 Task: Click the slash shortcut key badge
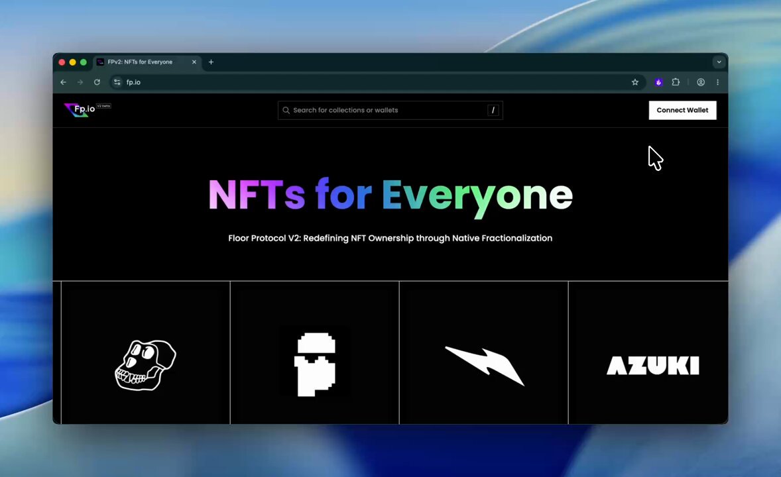pyautogui.click(x=493, y=111)
